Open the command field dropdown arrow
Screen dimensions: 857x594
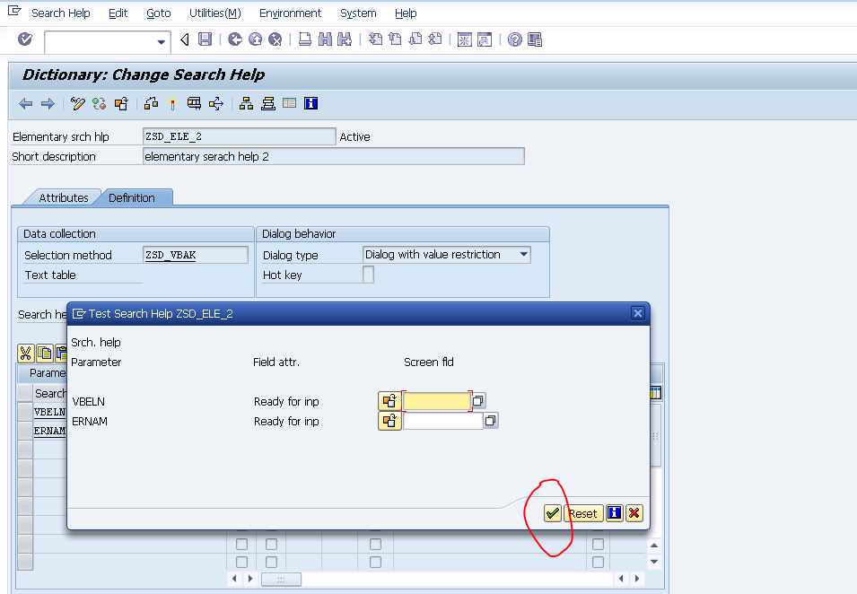tap(160, 40)
